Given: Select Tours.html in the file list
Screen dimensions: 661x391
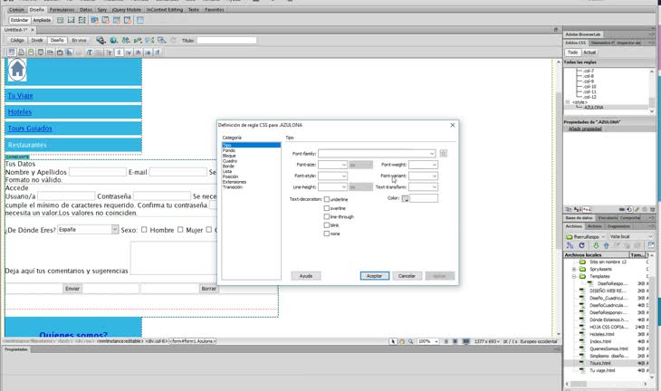Looking at the screenshot, I should pos(599,363).
